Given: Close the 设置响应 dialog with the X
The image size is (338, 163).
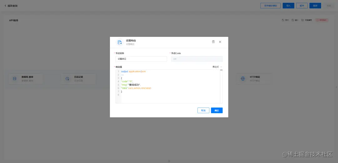Looking at the screenshot, I should (x=220, y=42).
